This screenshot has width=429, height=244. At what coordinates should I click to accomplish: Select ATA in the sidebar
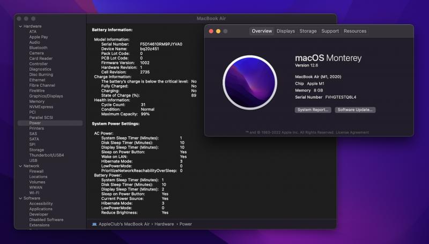33,32
